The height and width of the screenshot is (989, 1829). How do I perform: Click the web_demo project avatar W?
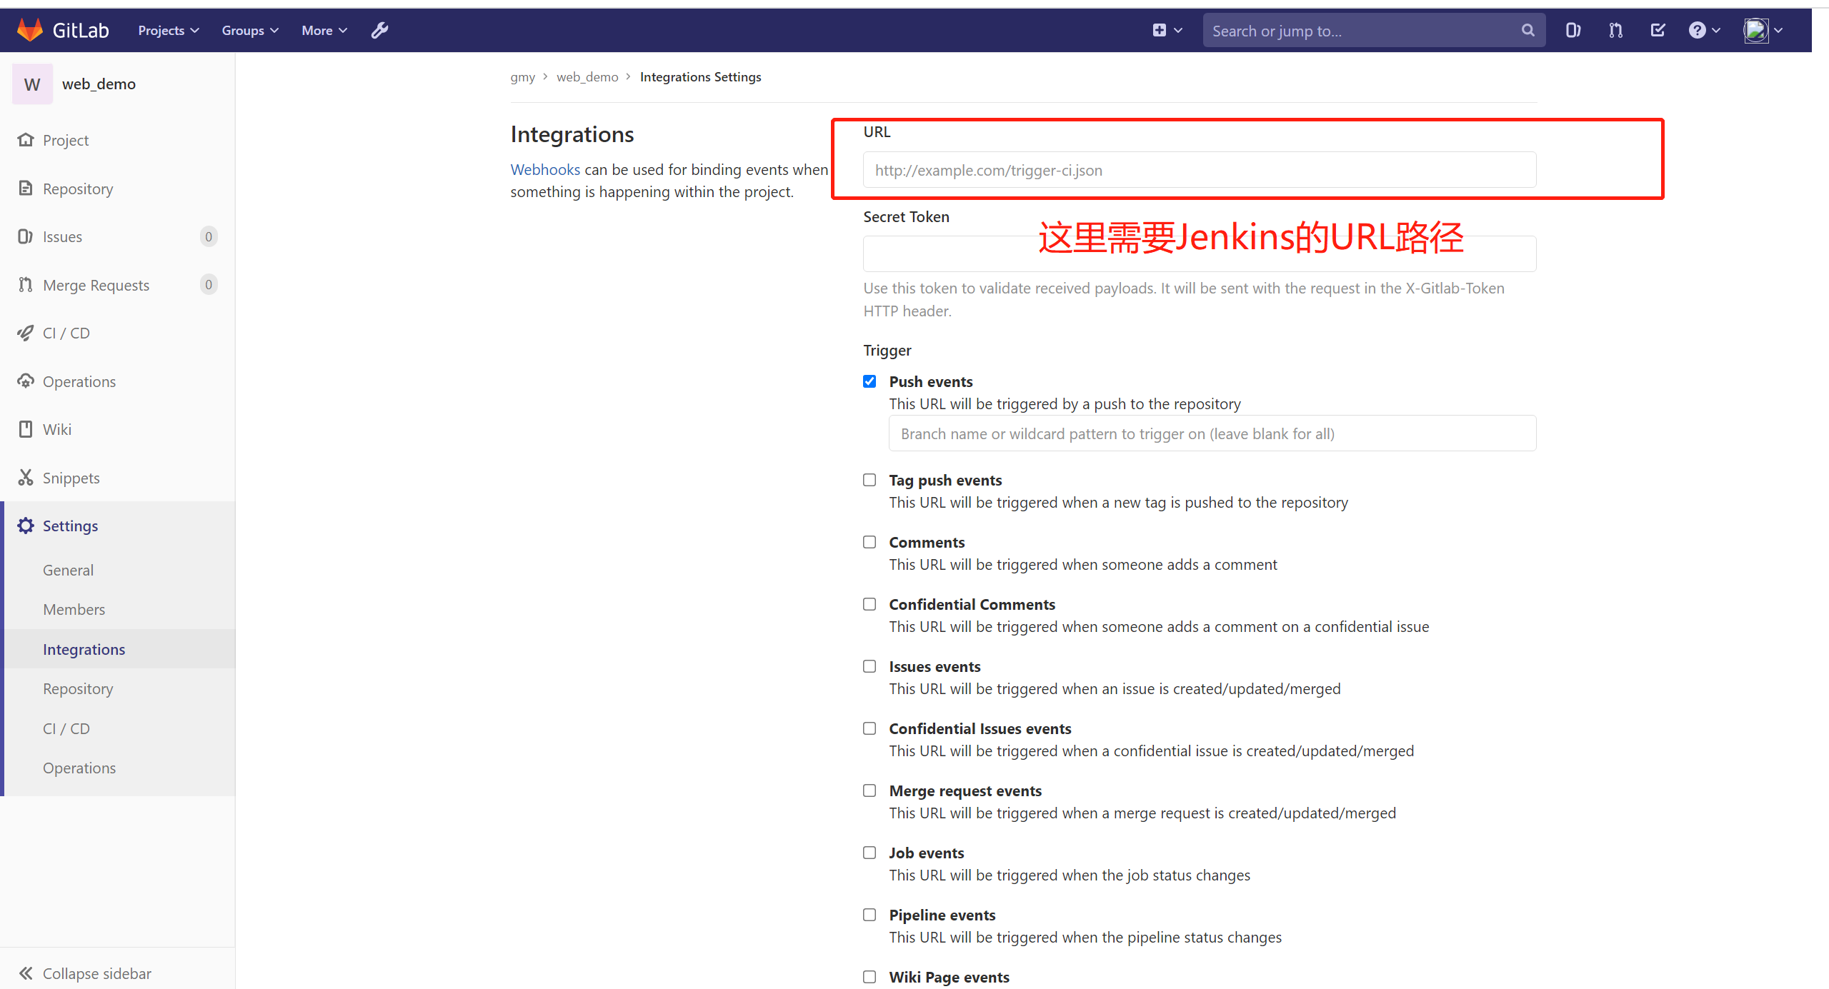click(32, 84)
